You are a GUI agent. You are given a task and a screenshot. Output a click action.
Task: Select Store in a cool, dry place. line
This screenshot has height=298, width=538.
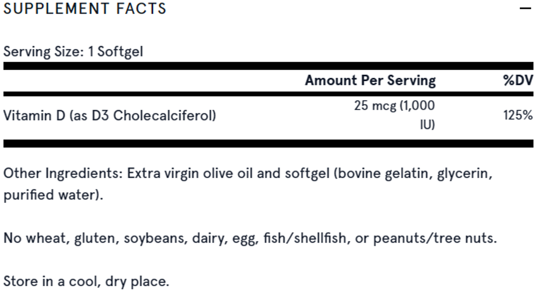click(86, 281)
